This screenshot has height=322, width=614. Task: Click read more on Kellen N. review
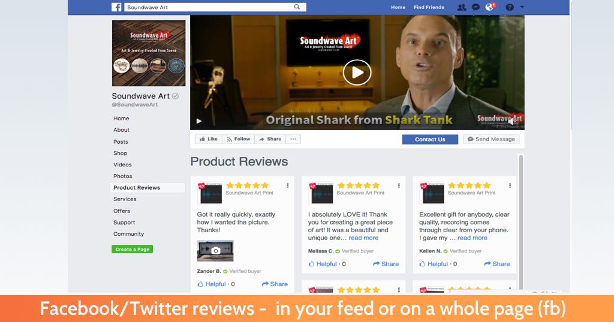[472, 238]
